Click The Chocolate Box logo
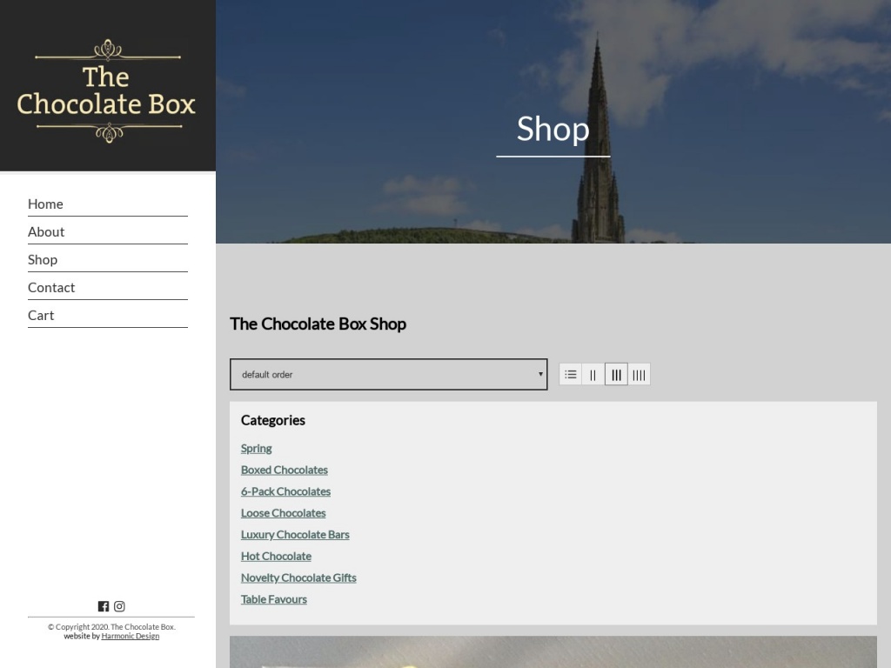 click(107, 90)
